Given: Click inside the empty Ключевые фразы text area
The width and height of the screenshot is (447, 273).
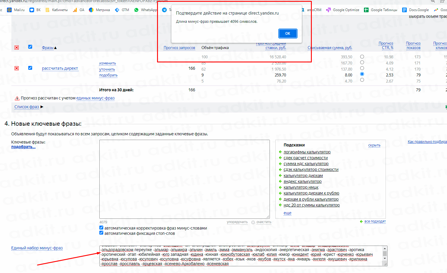Looking at the screenshot, I should click(184, 179).
